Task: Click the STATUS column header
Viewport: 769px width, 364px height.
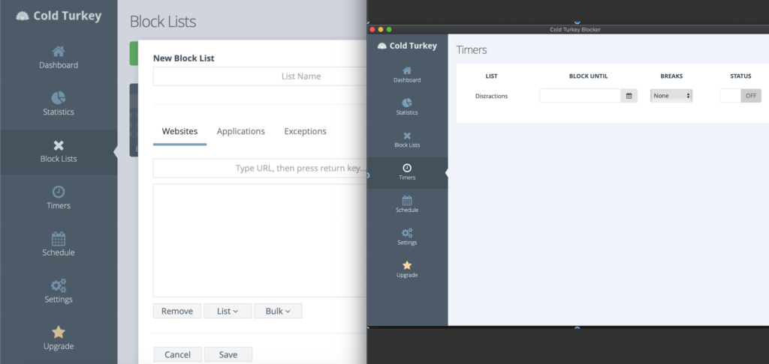Action: coord(740,76)
